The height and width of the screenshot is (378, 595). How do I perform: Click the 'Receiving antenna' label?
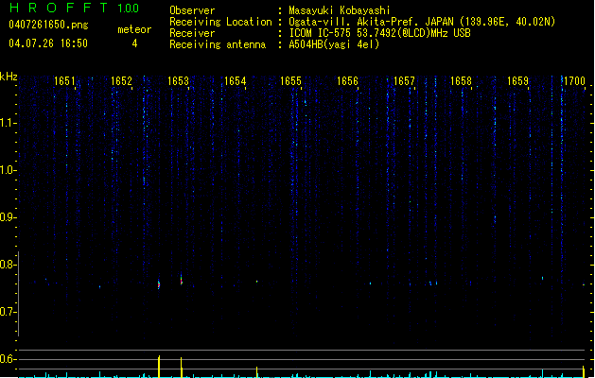[218, 44]
